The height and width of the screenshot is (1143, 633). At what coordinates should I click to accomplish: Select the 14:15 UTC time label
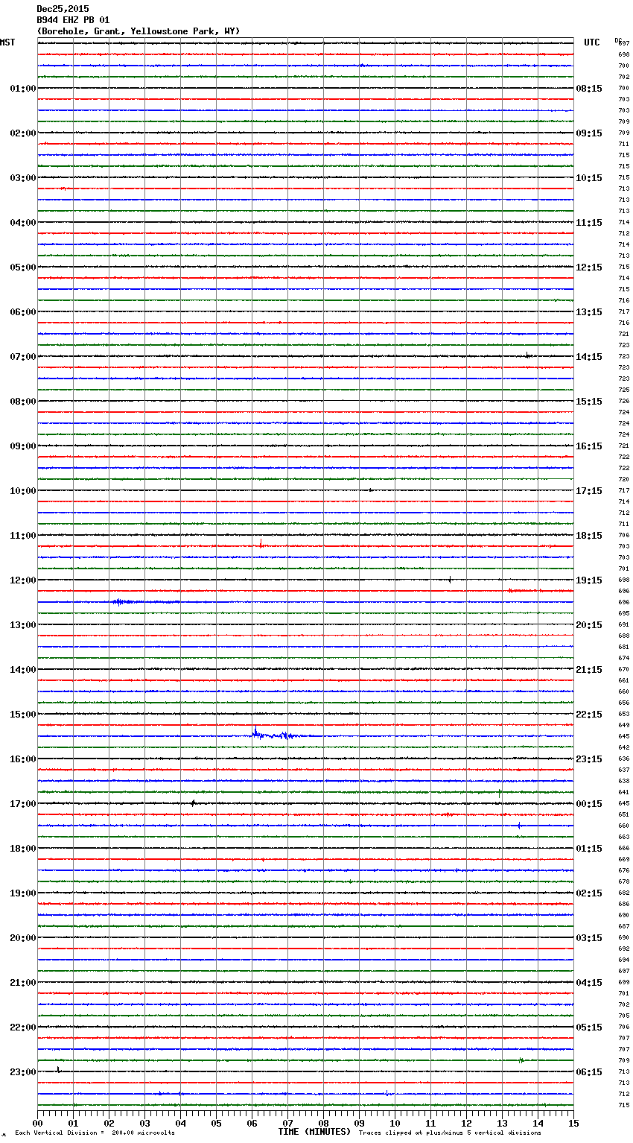coord(589,357)
